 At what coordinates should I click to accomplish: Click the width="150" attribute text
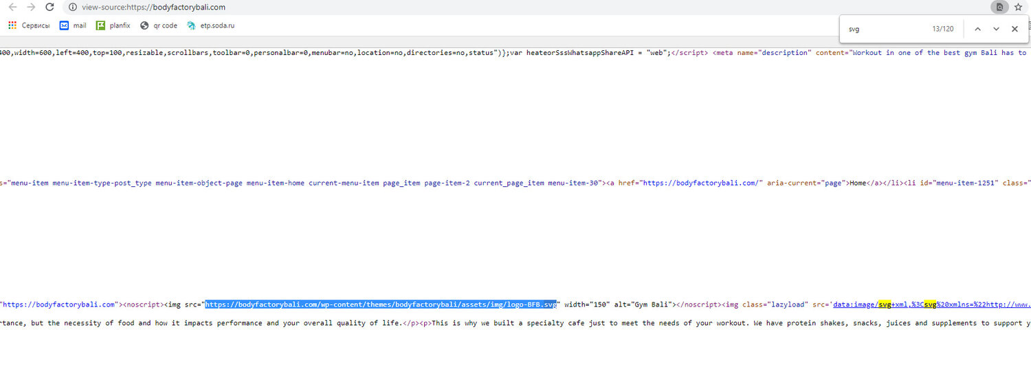pyautogui.click(x=587, y=304)
